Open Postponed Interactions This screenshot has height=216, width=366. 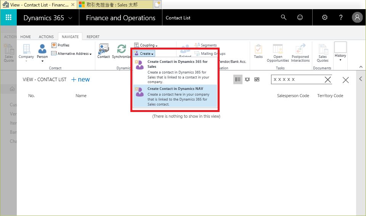(x=300, y=53)
